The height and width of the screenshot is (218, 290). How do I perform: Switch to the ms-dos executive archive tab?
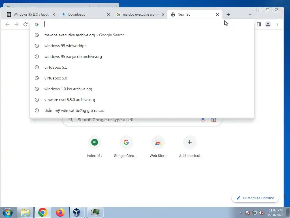click(140, 14)
